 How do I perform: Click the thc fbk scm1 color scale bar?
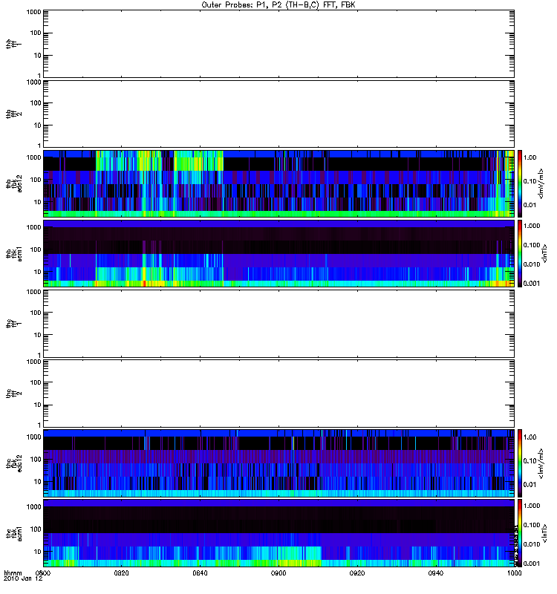pyautogui.click(x=520, y=533)
